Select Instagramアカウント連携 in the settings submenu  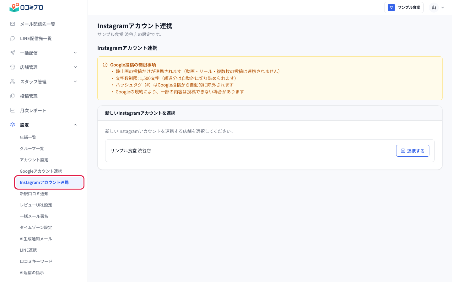pyautogui.click(x=49, y=182)
